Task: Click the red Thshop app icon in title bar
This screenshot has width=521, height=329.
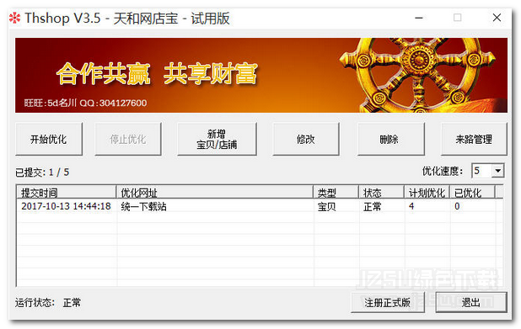Action: point(14,18)
